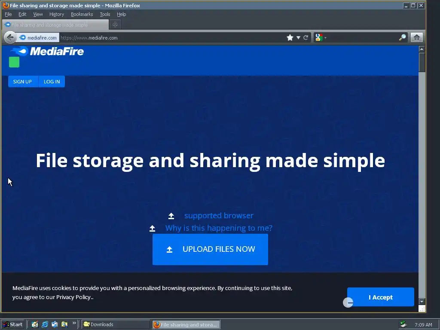Launch the search folder quick launch icon
This screenshot has width=440, height=330.
pyautogui.click(x=64, y=324)
